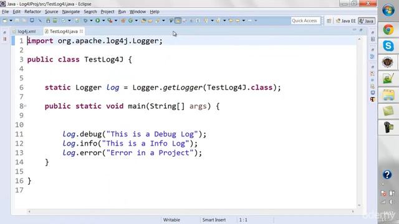Open the Project menu
The height and width of the screenshot is (224, 399).
[107, 12]
